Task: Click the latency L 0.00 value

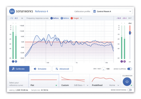Action: [x=18, y=90]
